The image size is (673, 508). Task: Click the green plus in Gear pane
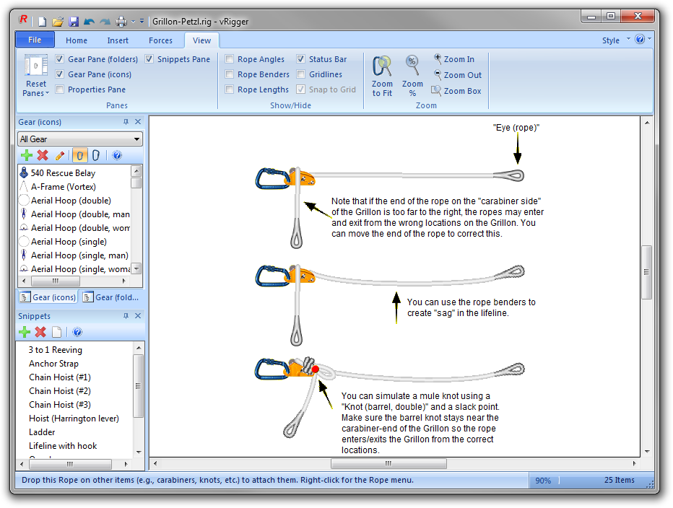pos(27,155)
